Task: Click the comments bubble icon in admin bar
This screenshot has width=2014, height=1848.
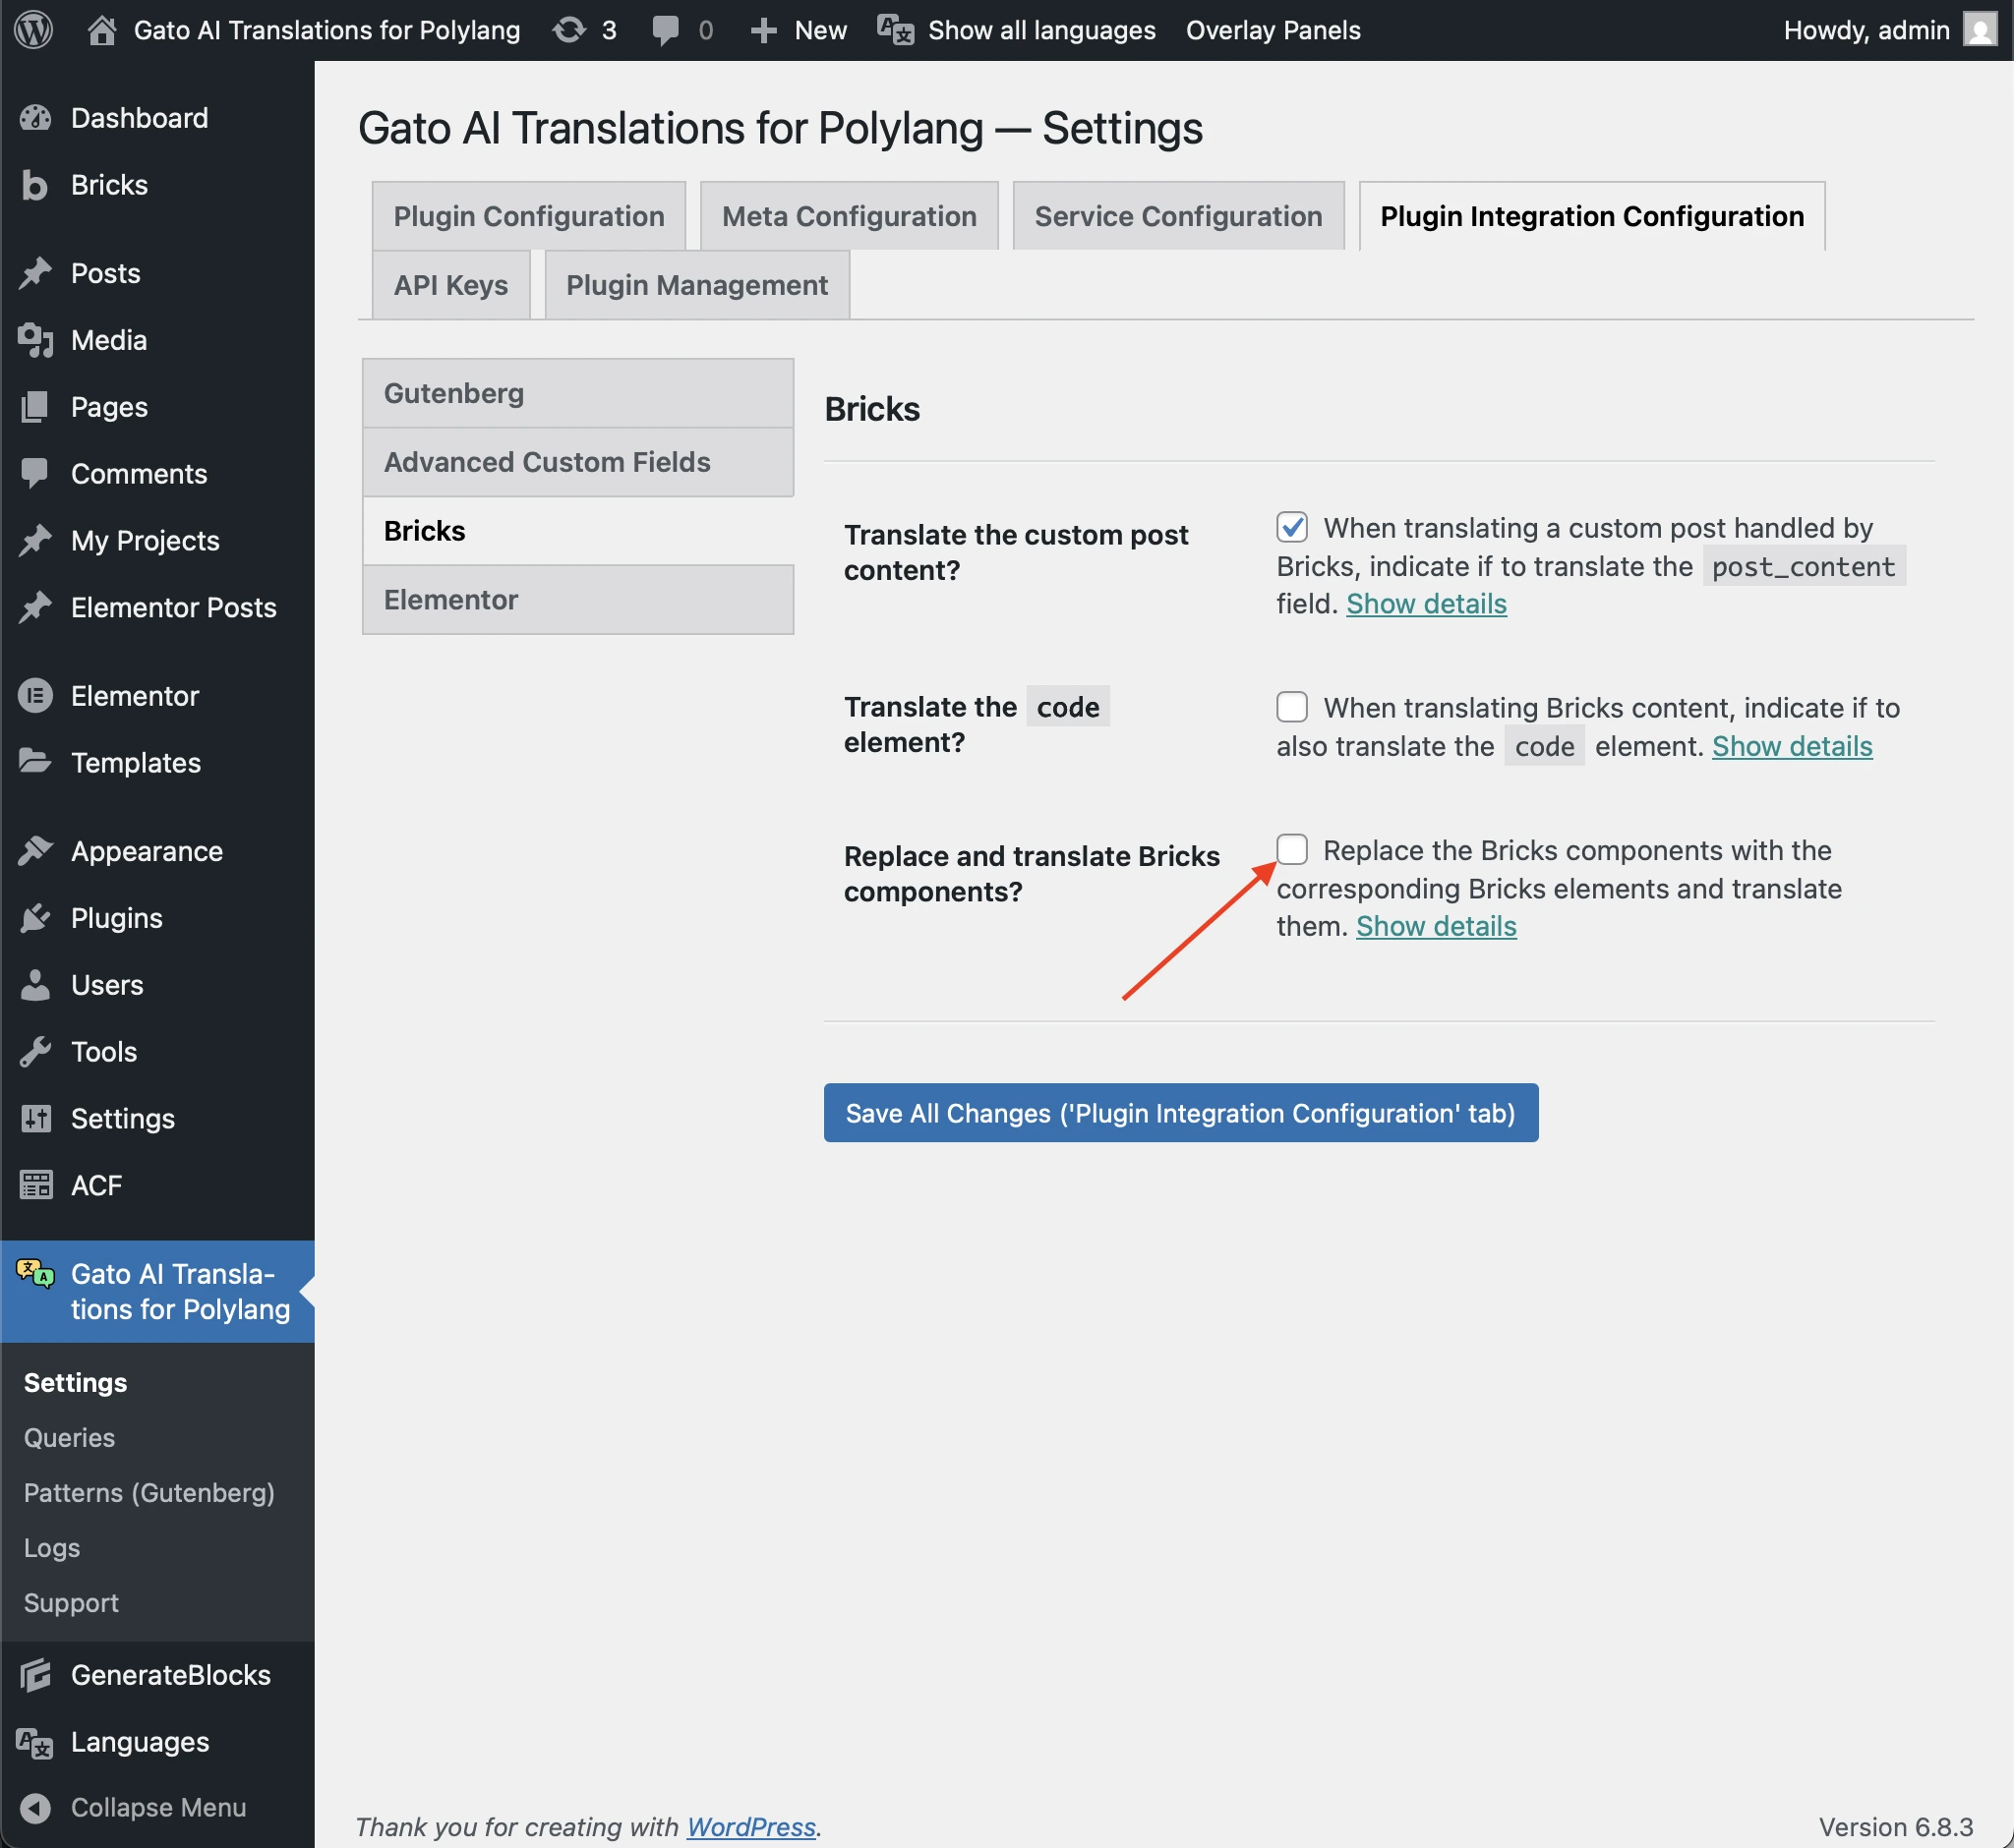Action: pos(665,30)
